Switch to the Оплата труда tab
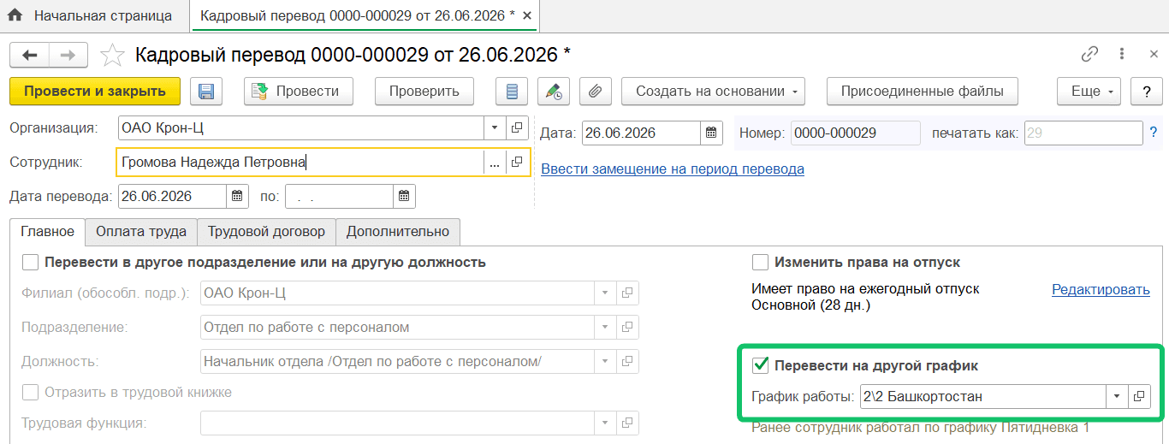1169x444 pixels. (x=141, y=231)
